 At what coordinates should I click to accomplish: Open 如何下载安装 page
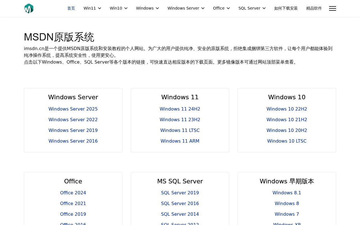286,8
